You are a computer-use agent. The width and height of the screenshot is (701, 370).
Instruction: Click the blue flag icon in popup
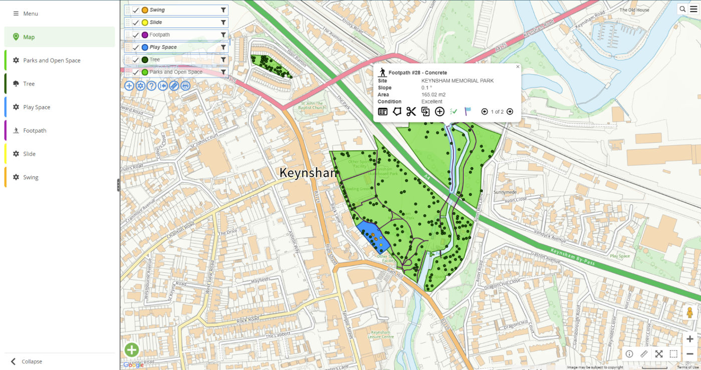[x=468, y=112]
